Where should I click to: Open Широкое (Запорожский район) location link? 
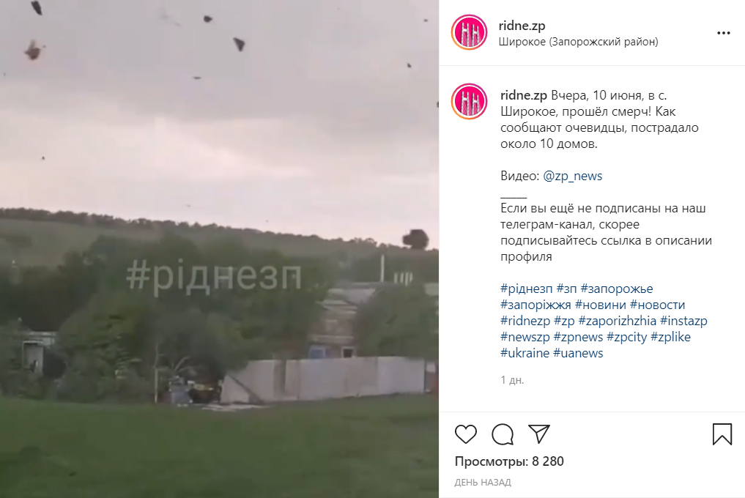pyautogui.click(x=578, y=42)
